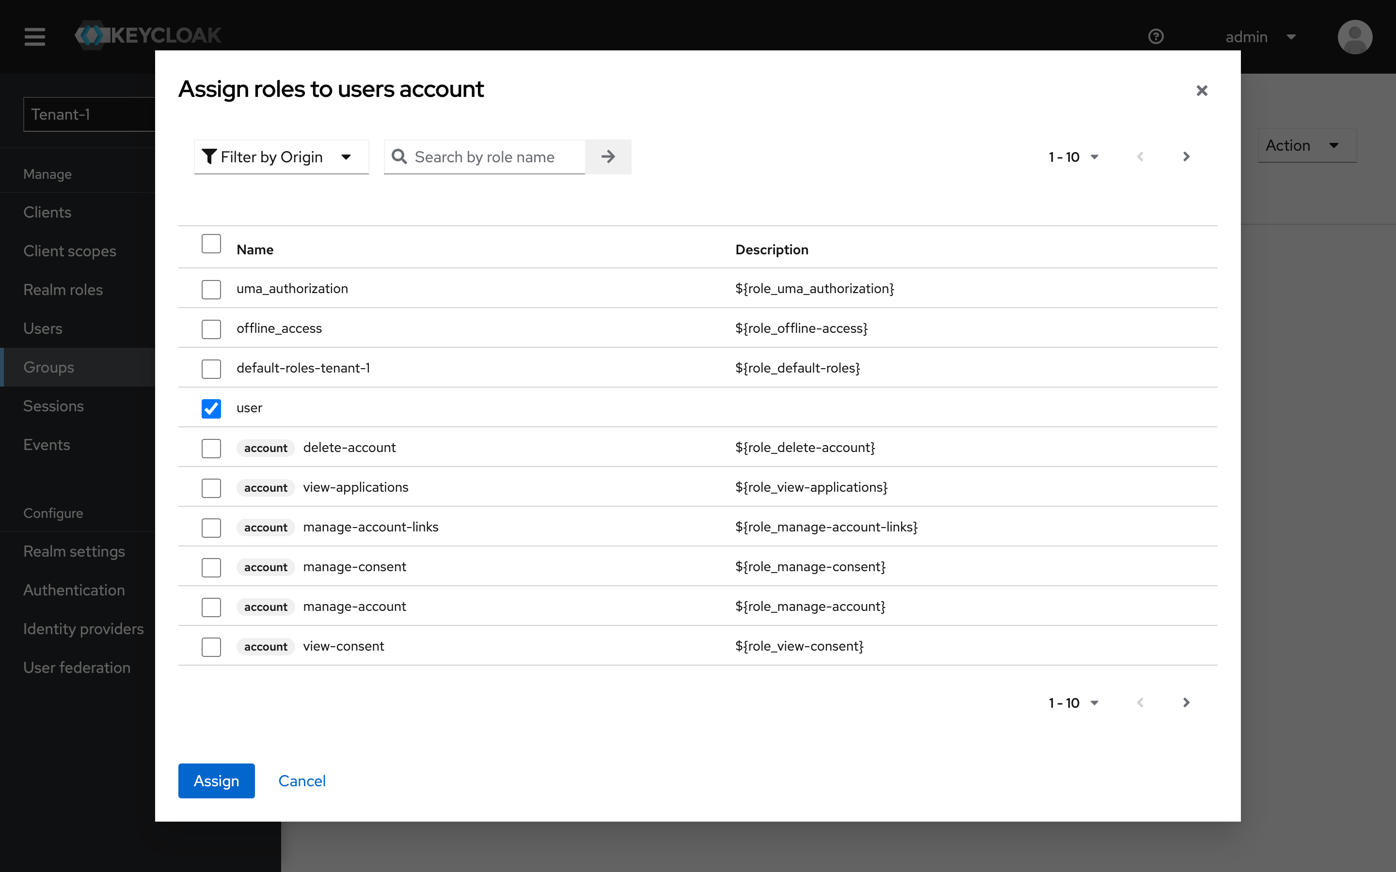This screenshot has width=1396, height=872.
Task: Click the search magnifier icon
Action: (399, 156)
